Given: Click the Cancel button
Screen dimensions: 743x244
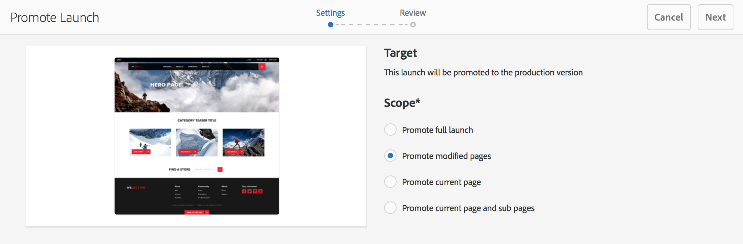Looking at the screenshot, I should (669, 17).
